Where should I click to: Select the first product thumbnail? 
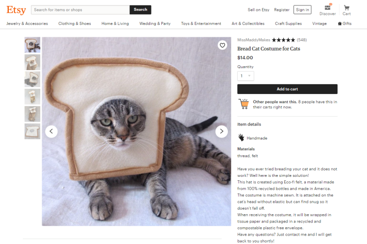click(x=32, y=45)
